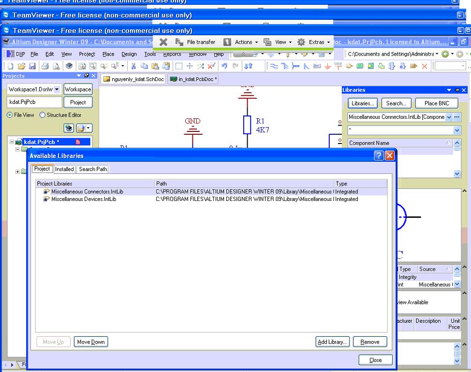Viewport: 471px width, 372px height.
Task: Click the Path column header
Action: coord(245,184)
